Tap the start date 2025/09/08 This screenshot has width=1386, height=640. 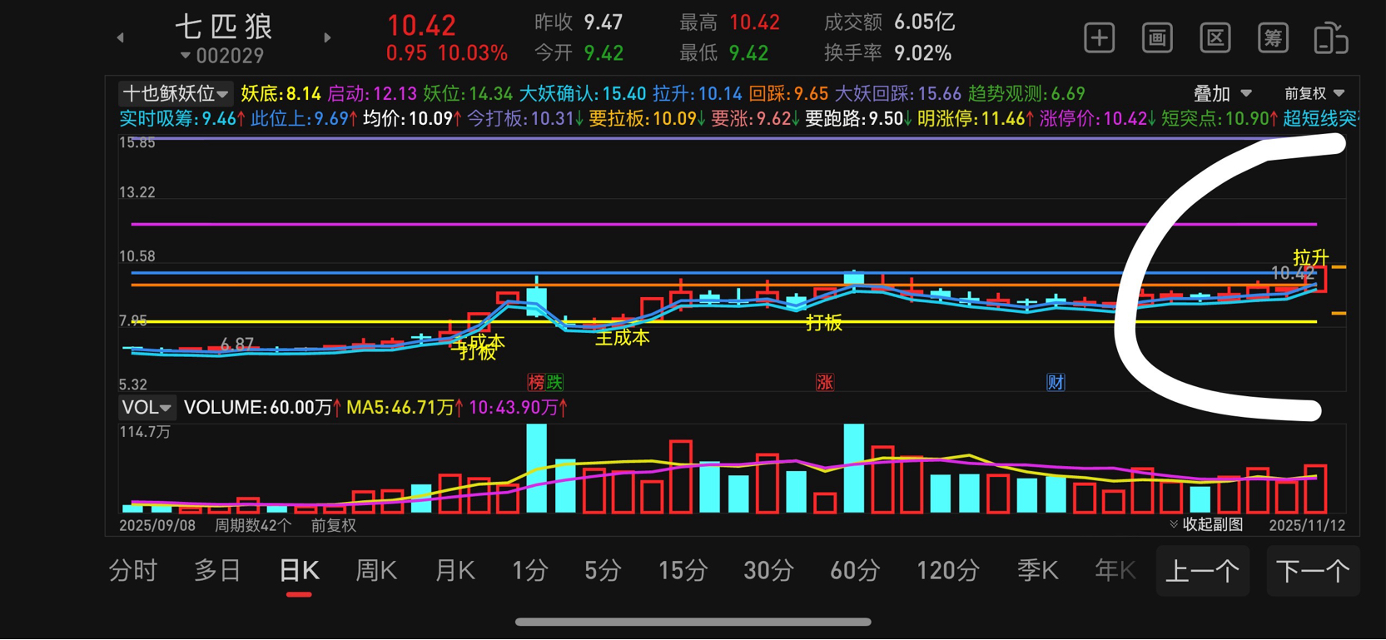157,525
